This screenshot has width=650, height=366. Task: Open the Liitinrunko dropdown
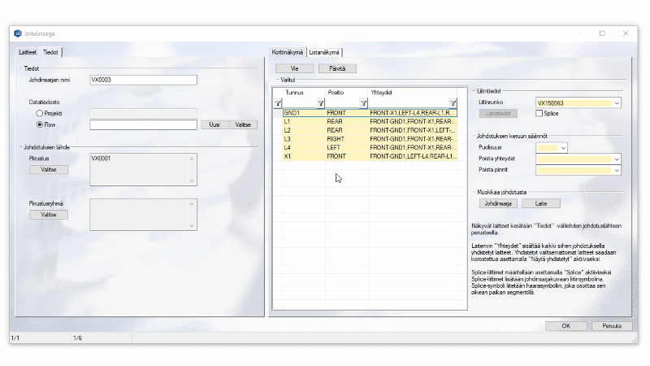(x=617, y=103)
